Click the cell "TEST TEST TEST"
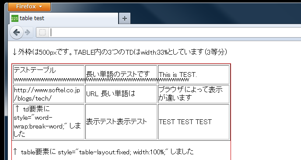The width and height of the screenshot is (301, 160). click(x=193, y=122)
